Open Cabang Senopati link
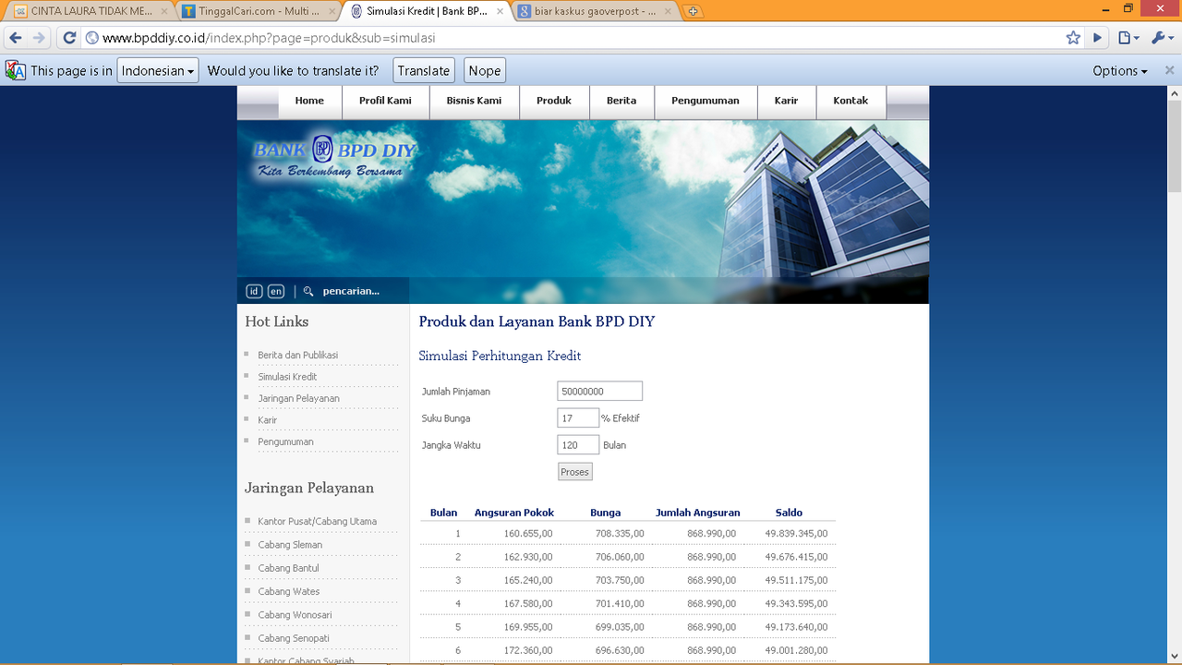This screenshot has width=1182, height=665. coord(293,638)
